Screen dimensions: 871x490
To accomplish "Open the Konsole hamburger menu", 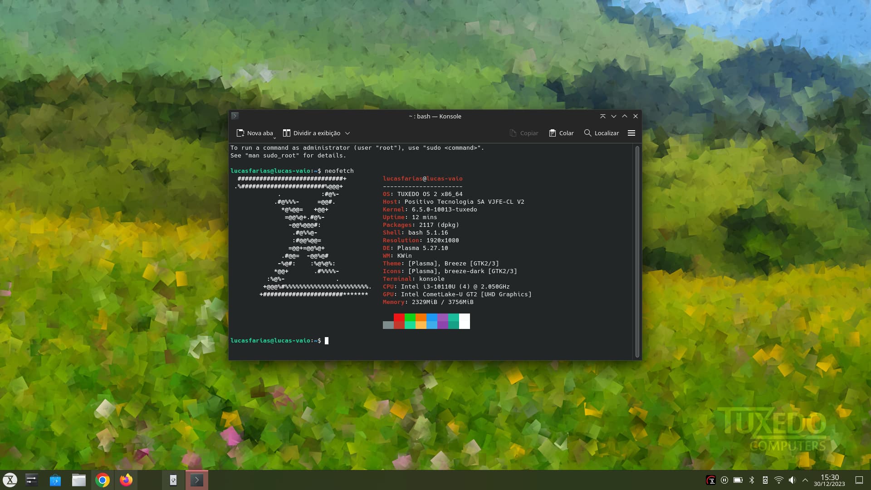I will [x=631, y=133].
